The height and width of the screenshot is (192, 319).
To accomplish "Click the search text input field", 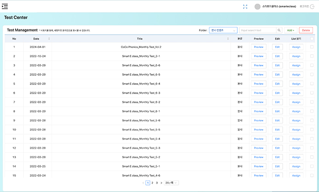I will 257,30.
